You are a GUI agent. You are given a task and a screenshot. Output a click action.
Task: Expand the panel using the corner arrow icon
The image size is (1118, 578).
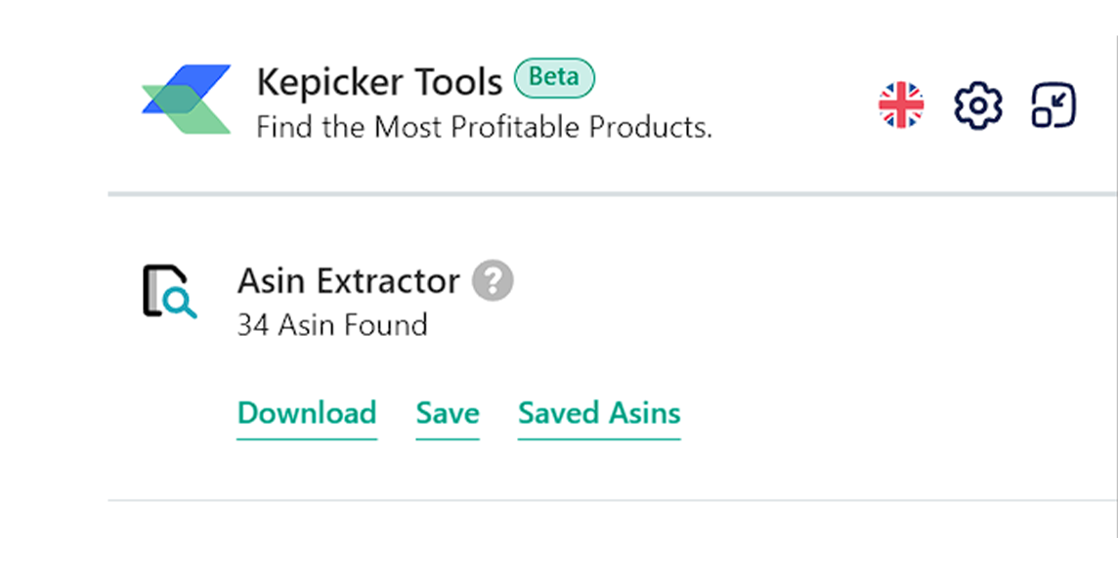click(1052, 103)
